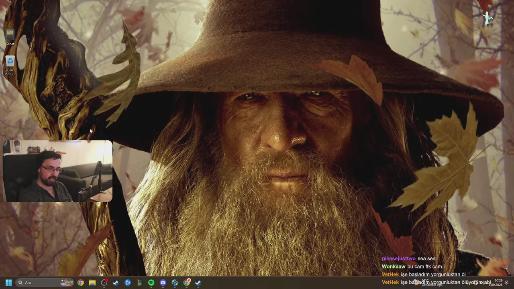Open the first Steam icon in taskbar

(x=116, y=283)
